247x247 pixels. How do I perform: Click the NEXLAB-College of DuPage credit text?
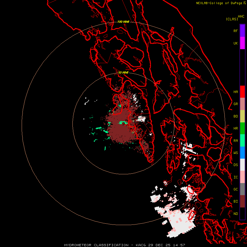pyautogui.click(x=219, y=3)
